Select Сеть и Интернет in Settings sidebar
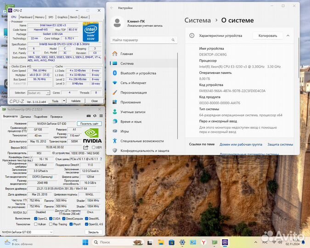 (144, 83)
